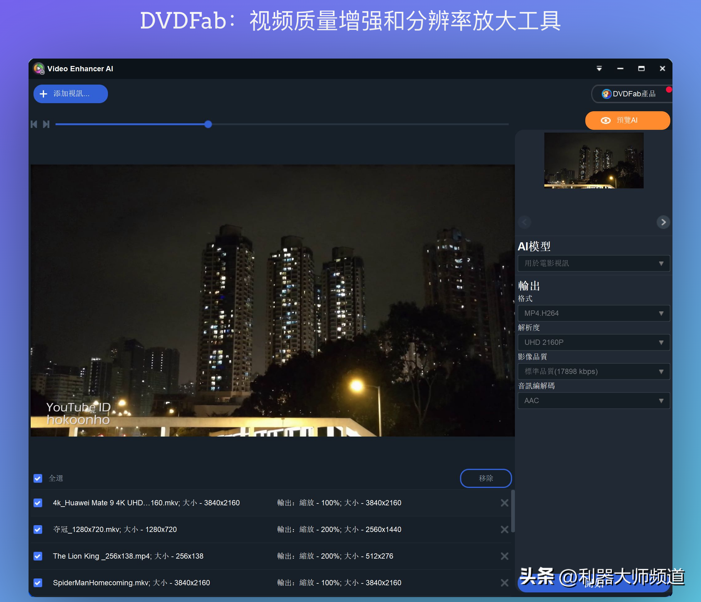
Task: Click the Video Enhancer AI app logo
Action: pyautogui.click(x=38, y=68)
